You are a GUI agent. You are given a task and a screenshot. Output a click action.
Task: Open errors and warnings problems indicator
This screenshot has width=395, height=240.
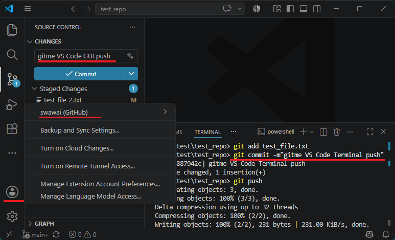click(83, 235)
